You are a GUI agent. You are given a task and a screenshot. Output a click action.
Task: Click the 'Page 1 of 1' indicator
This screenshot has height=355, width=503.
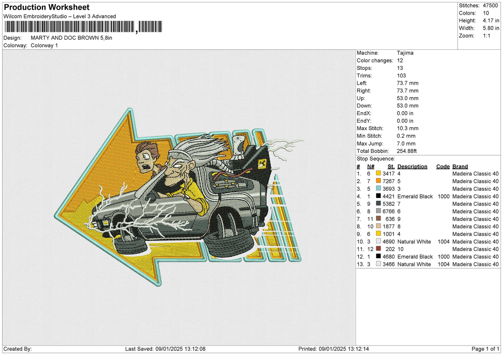486,349
